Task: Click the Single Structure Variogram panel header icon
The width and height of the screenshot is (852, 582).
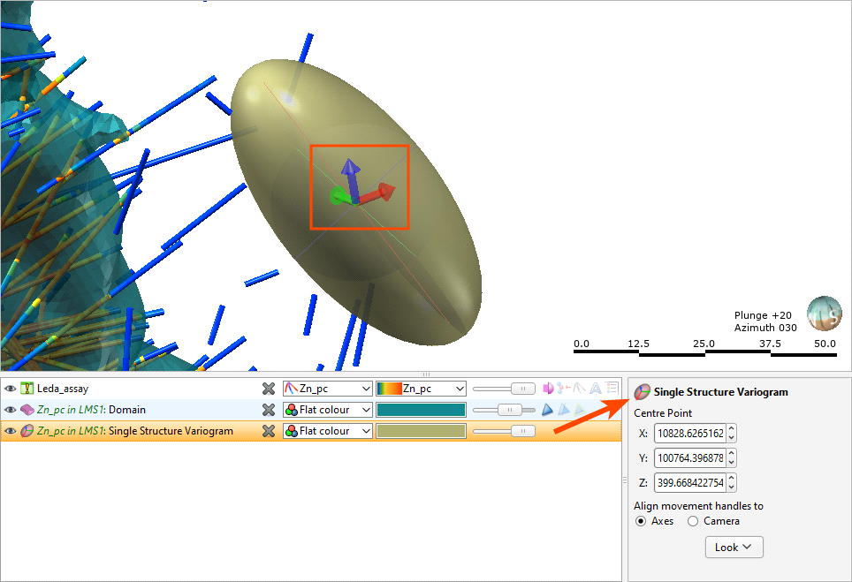Action: [643, 391]
